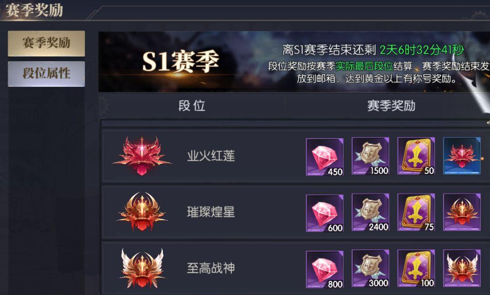Select the 2400 shield badge reward
The width and height of the screenshot is (490, 295).
(x=370, y=212)
